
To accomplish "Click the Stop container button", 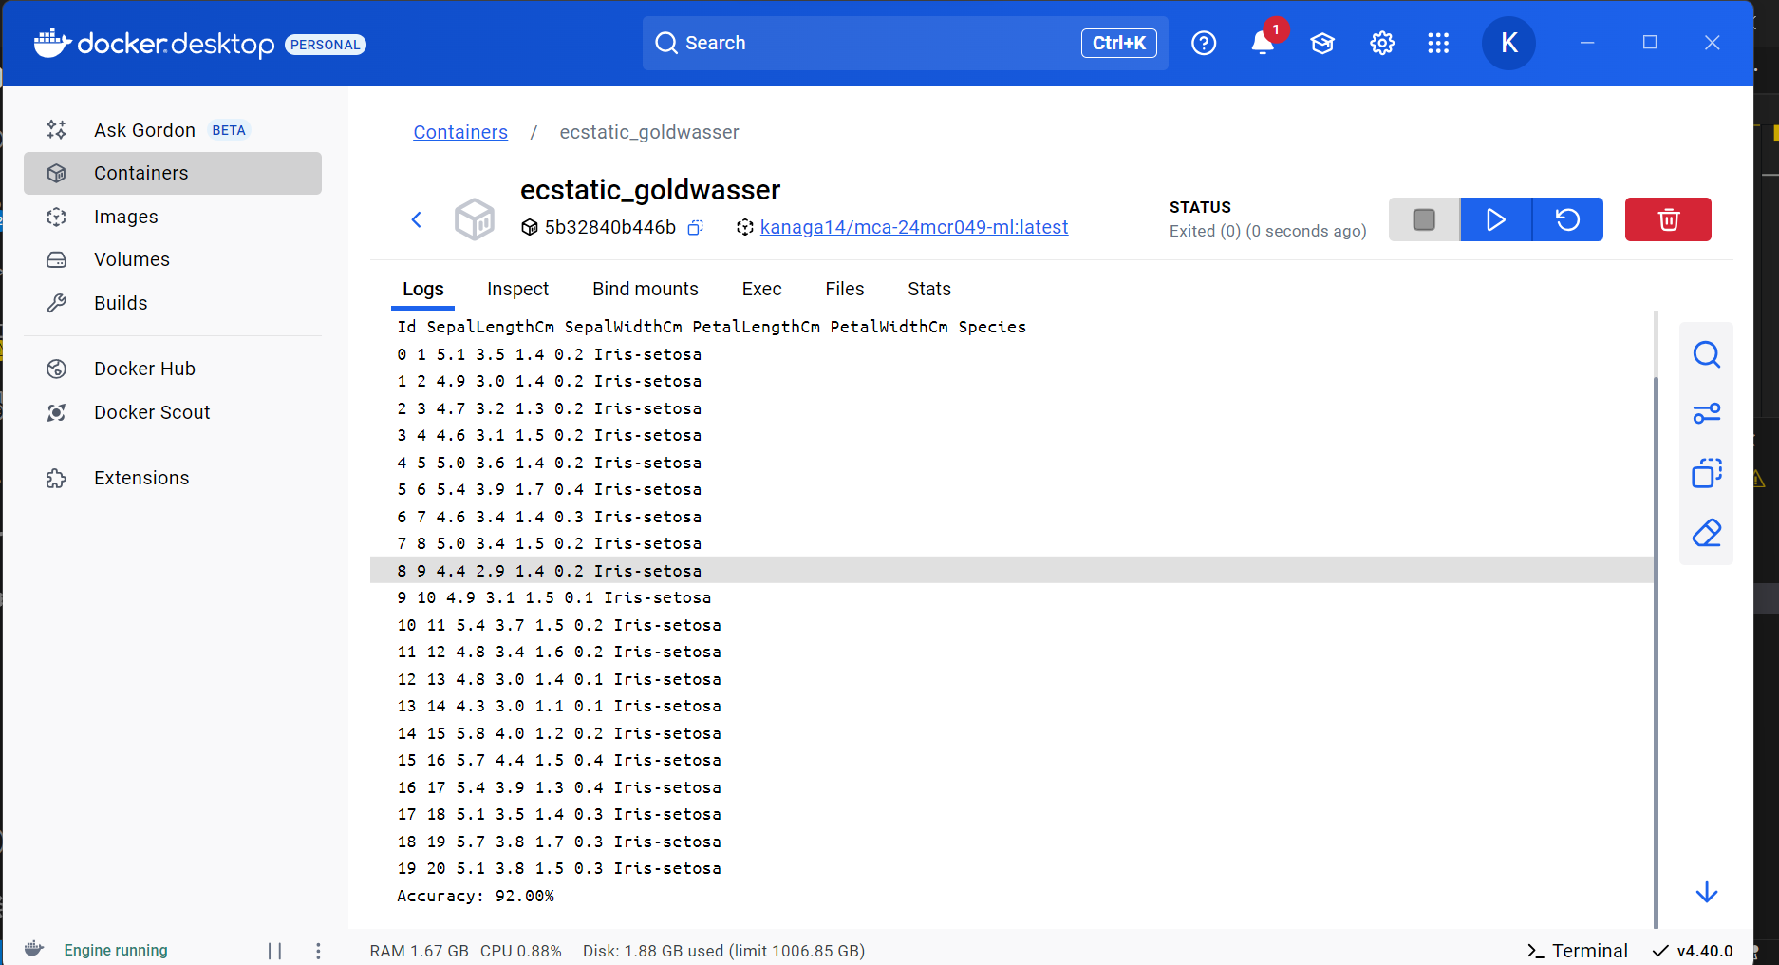I will (1424, 219).
